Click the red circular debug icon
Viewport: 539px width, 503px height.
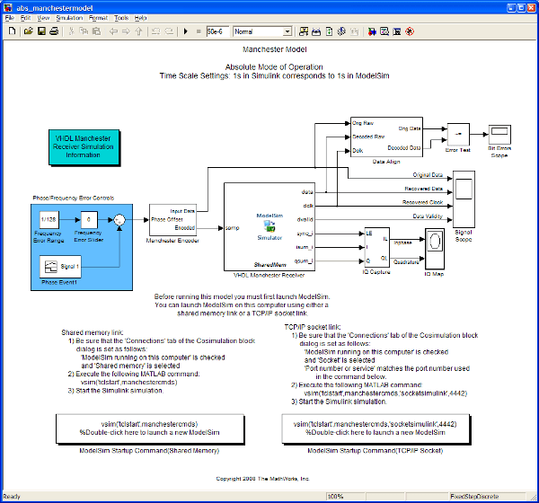(410, 31)
